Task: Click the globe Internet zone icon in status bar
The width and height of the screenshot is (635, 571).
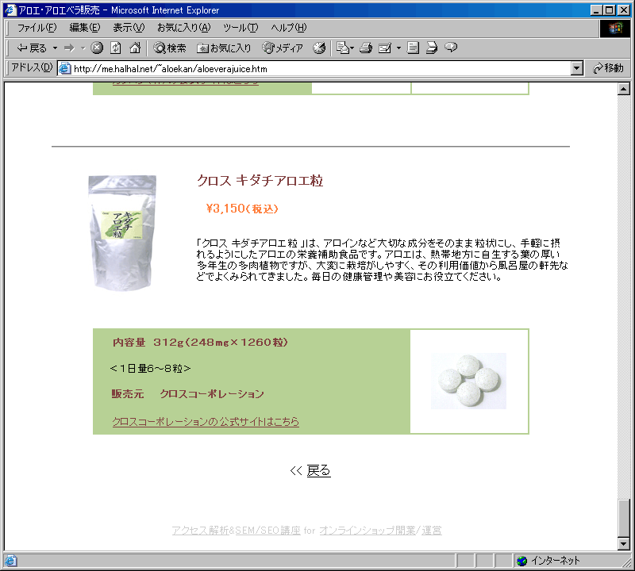Action: click(522, 561)
